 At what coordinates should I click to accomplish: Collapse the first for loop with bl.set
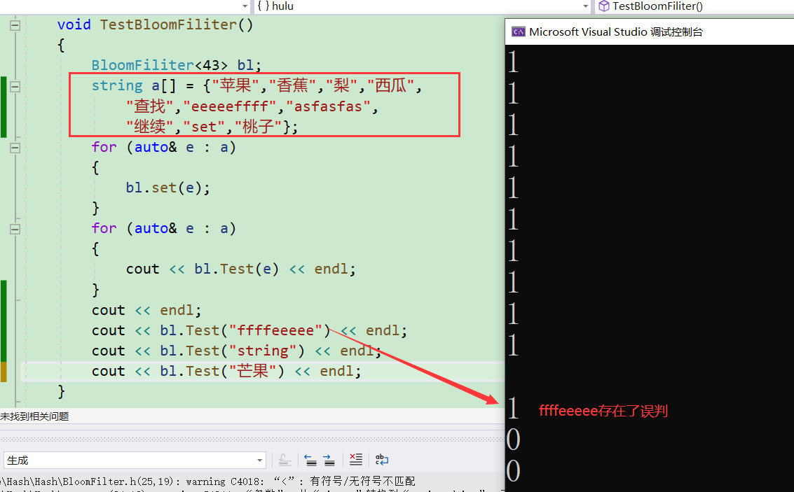(15, 148)
